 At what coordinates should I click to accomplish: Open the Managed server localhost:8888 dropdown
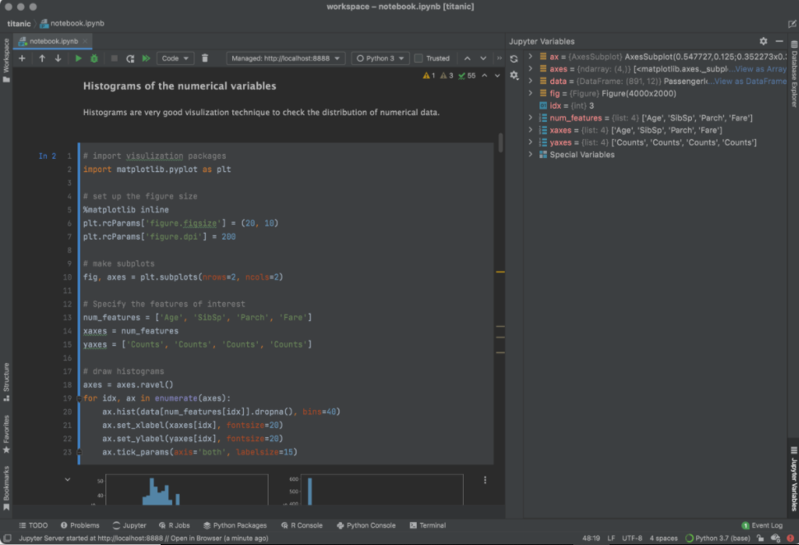click(x=286, y=58)
